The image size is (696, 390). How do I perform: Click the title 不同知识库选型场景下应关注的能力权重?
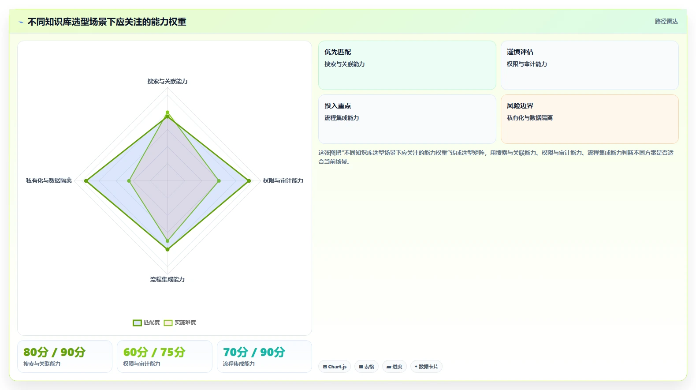pyautogui.click(x=107, y=22)
